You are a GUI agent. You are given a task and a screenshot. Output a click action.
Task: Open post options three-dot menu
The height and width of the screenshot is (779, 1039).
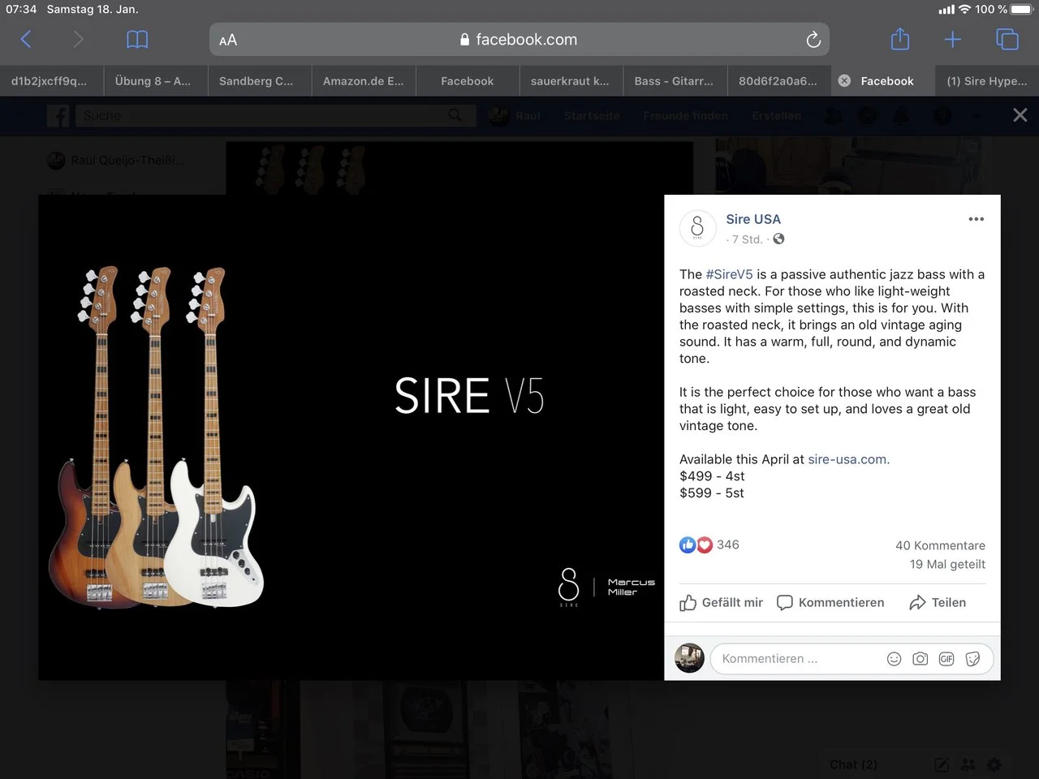tap(976, 219)
